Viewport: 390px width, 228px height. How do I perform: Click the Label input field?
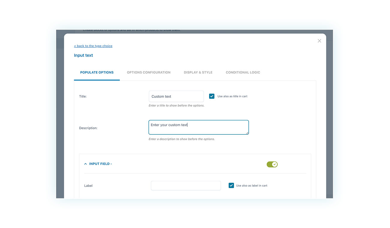[186, 185]
